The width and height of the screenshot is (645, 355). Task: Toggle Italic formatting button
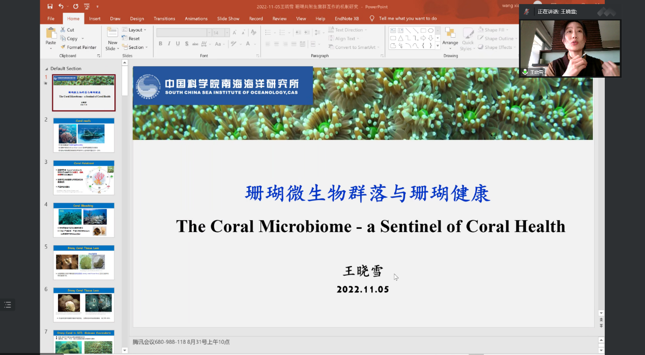coord(169,44)
